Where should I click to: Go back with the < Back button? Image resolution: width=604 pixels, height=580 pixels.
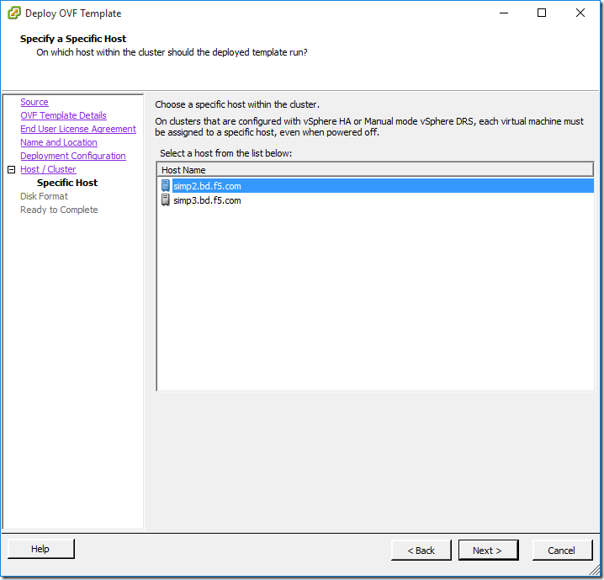421,551
